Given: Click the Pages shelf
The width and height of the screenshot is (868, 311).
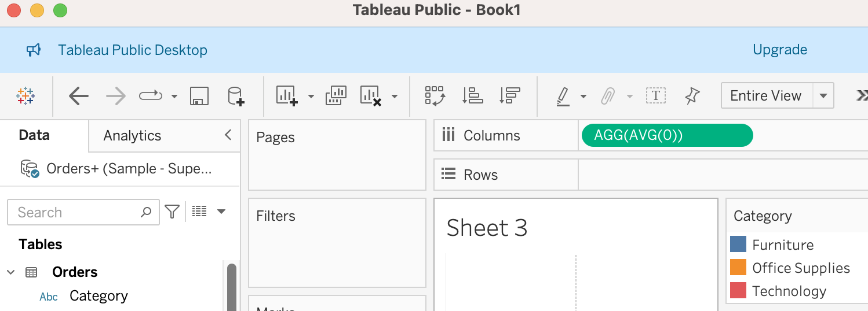Looking at the screenshot, I should (337, 155).
